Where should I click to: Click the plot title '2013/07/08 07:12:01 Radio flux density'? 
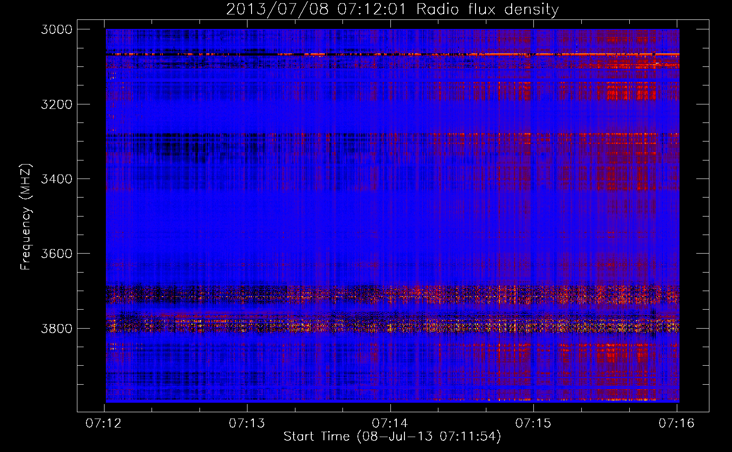click(x=392, y=9)
